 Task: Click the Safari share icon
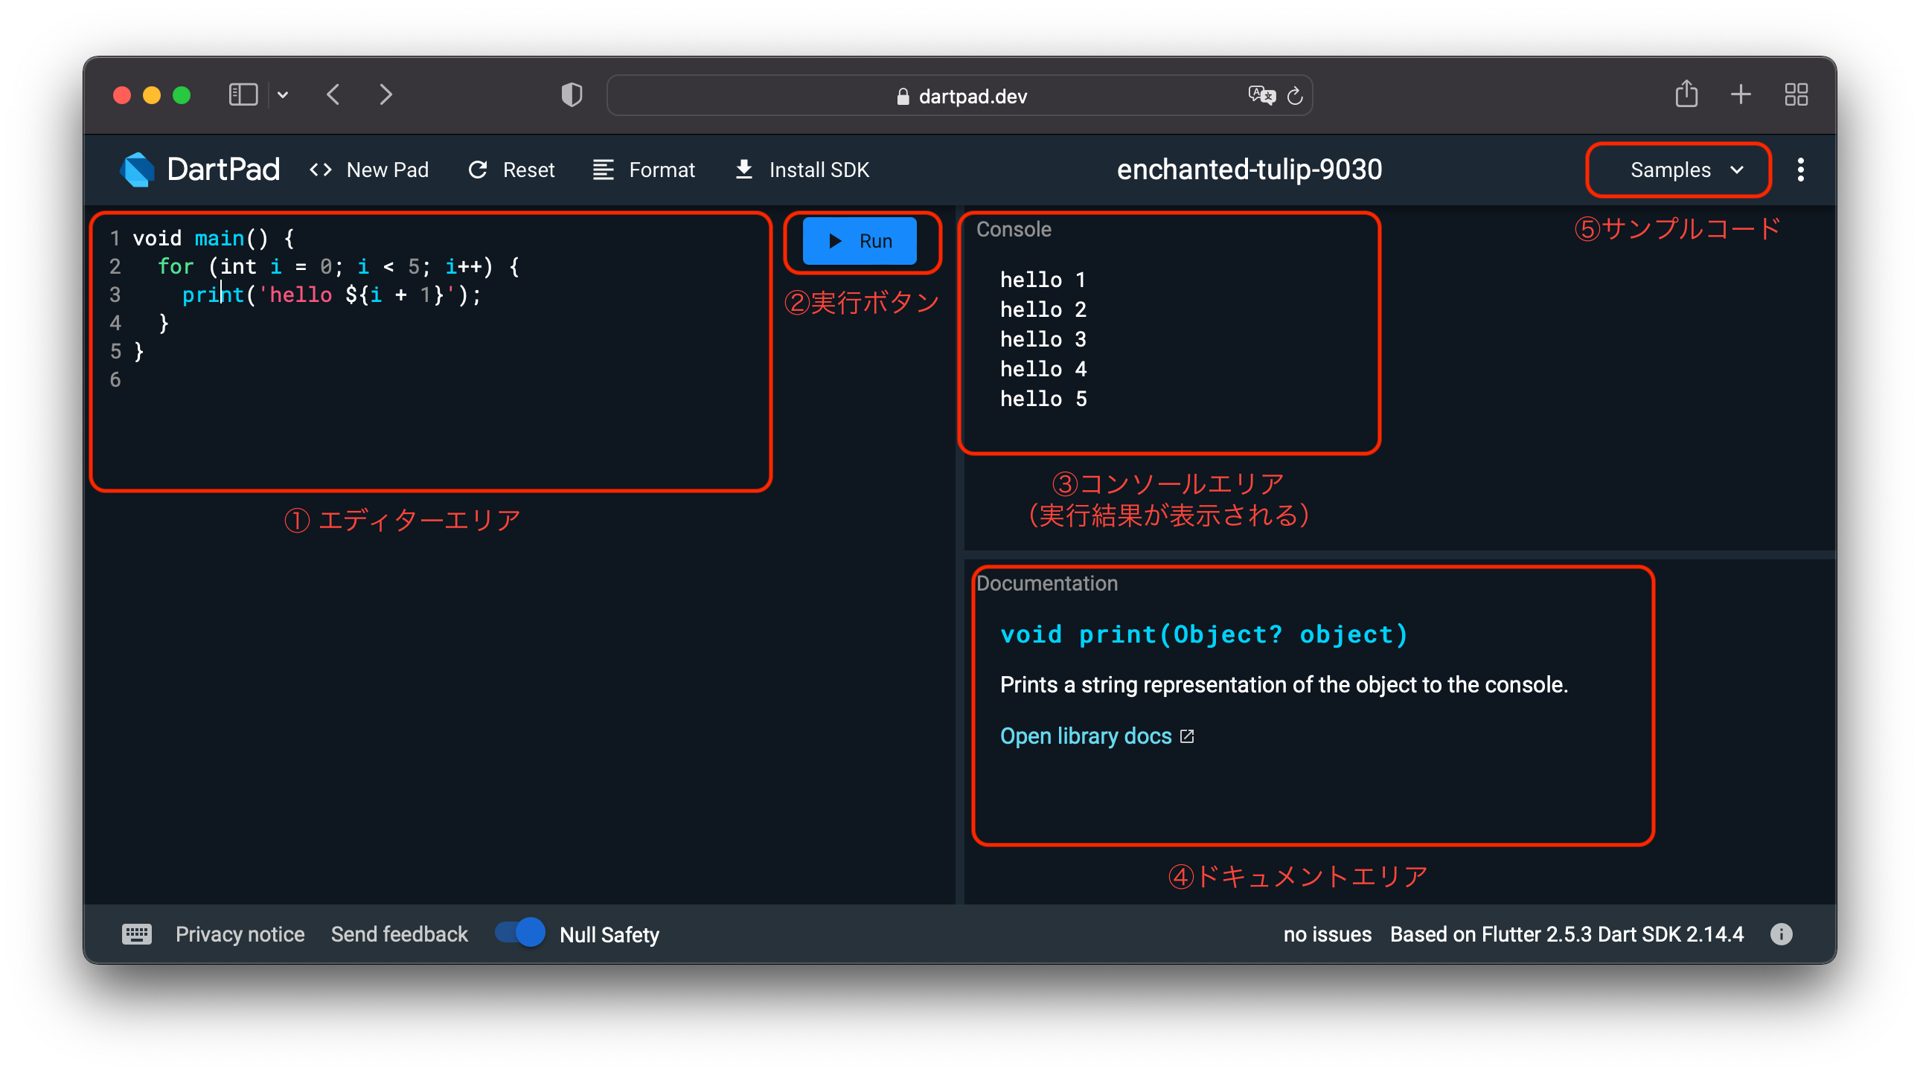pos(1686,94)
